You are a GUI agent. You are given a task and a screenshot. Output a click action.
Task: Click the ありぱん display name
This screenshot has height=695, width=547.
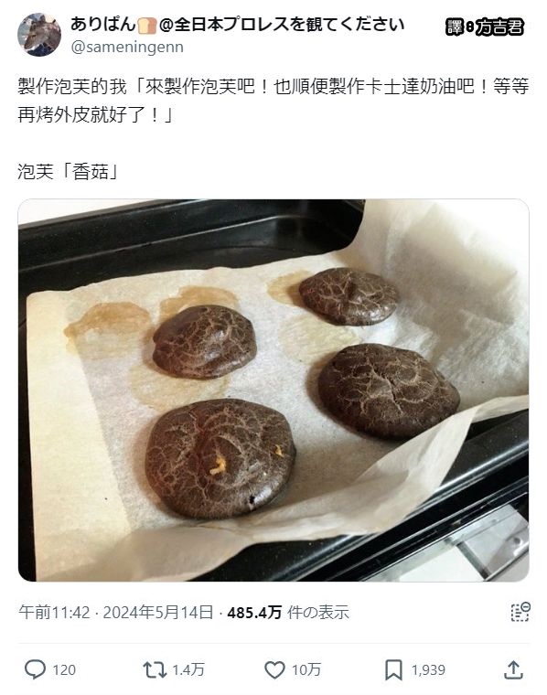tap(102, 25)
